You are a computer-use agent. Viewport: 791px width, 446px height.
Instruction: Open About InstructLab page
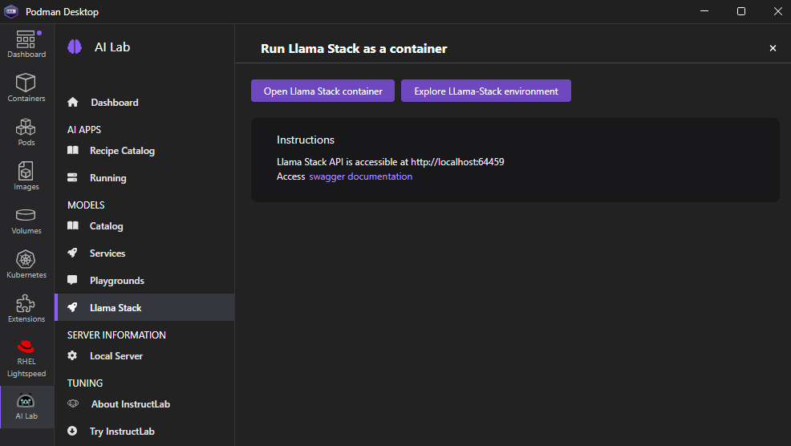coord(130,404)
